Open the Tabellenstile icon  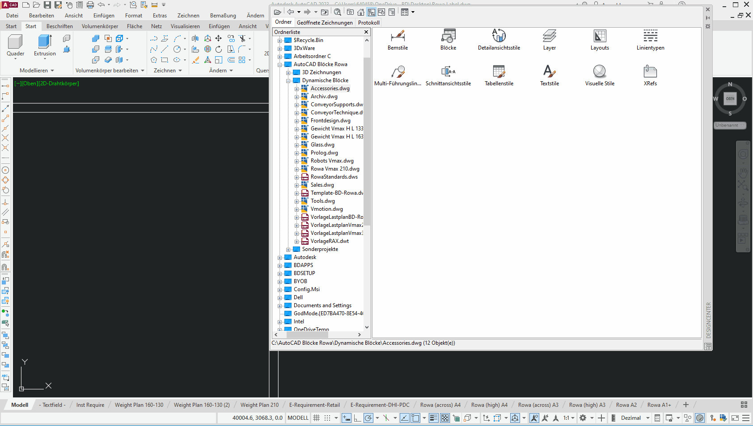499,75
